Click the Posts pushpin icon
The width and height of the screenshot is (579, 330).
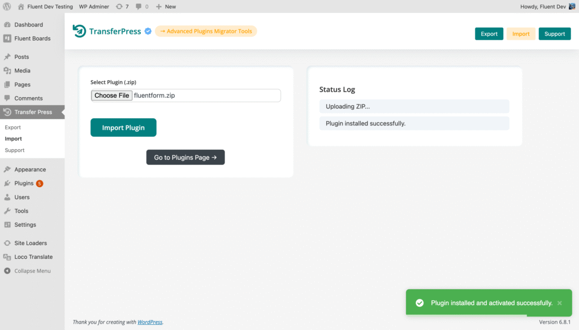point(7,57)
